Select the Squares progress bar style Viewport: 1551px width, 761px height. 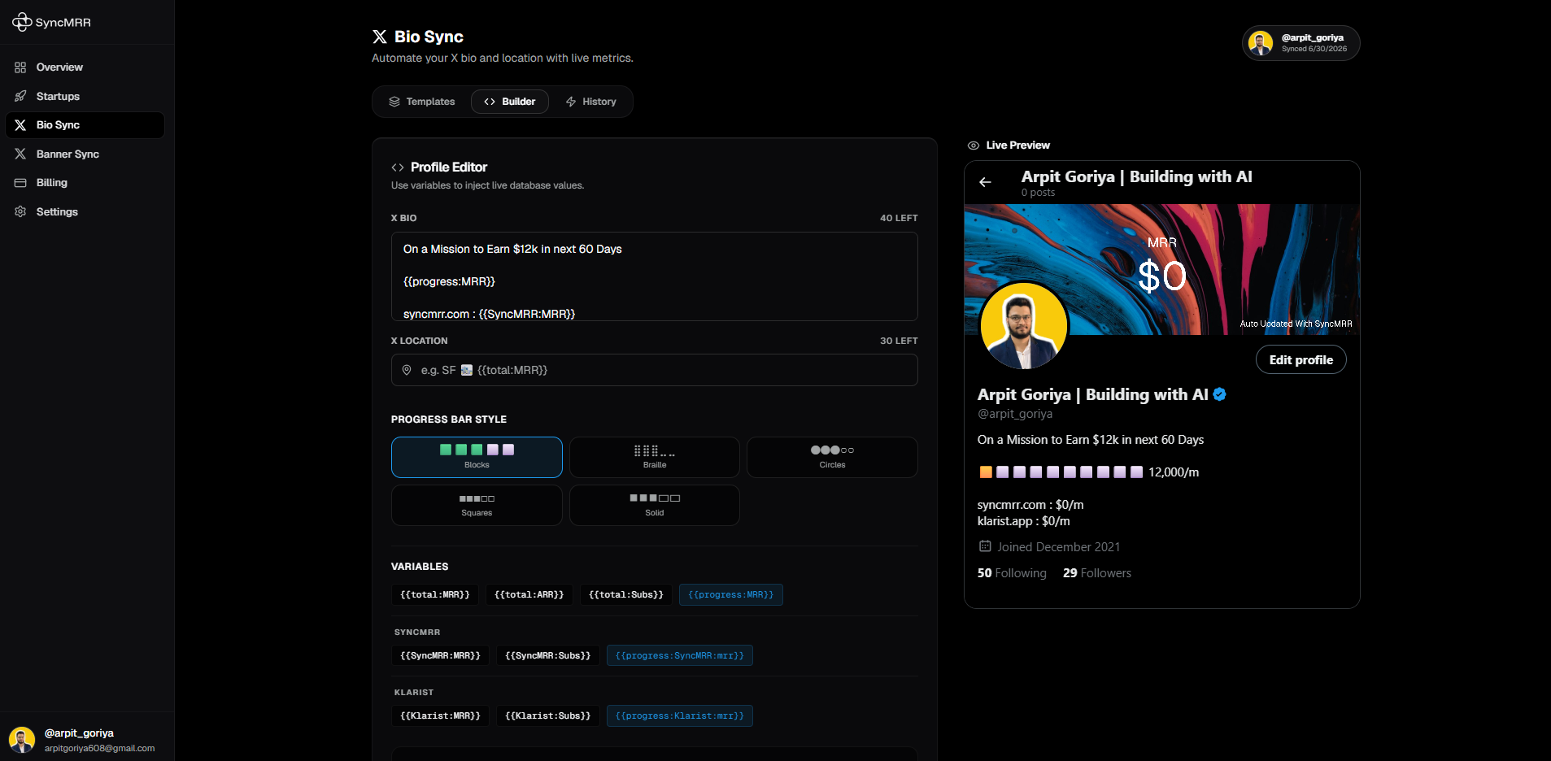[x=477, y=505]
